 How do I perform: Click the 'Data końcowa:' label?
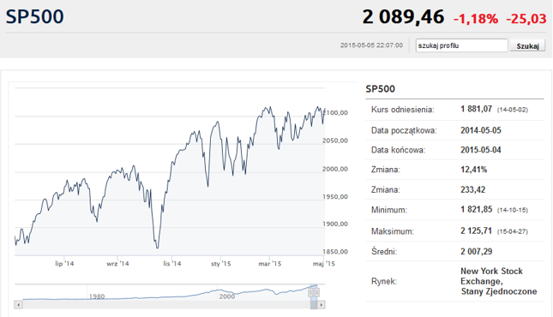[x=398, y=150]
